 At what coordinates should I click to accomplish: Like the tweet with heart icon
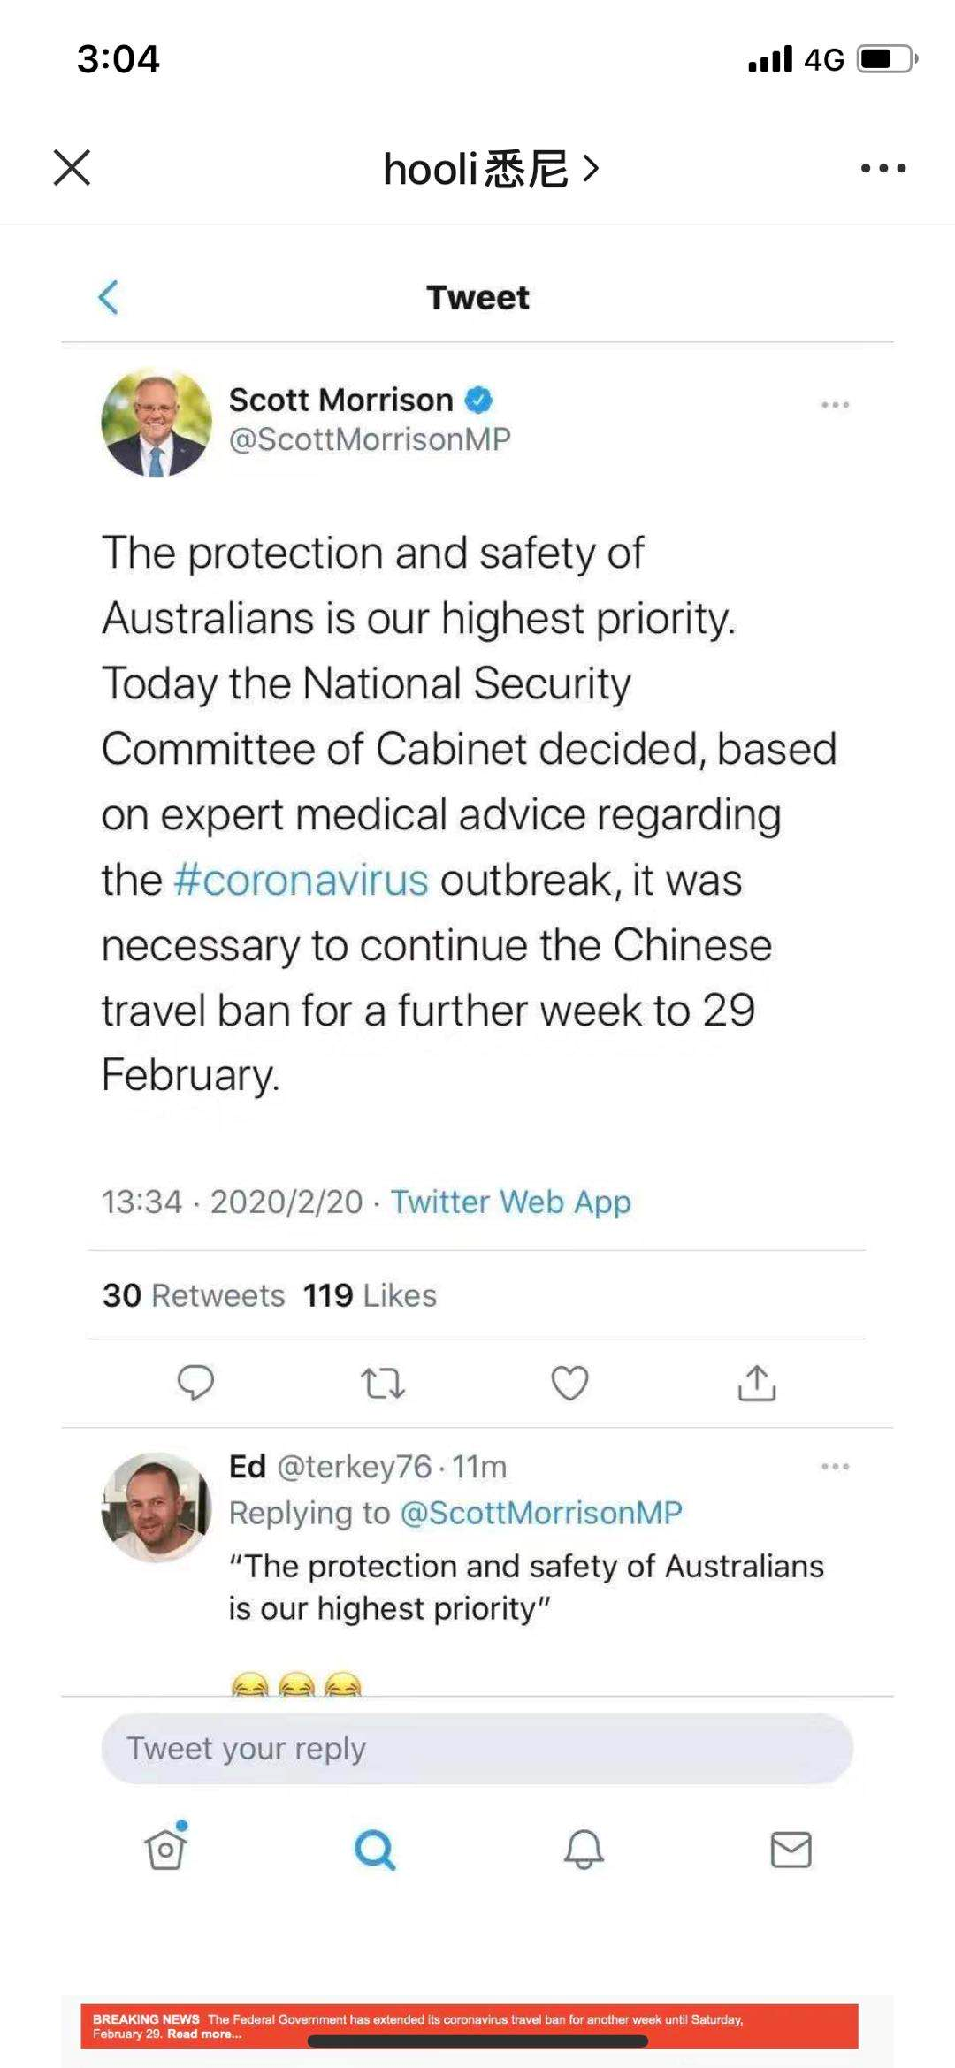pos(569,1383)
